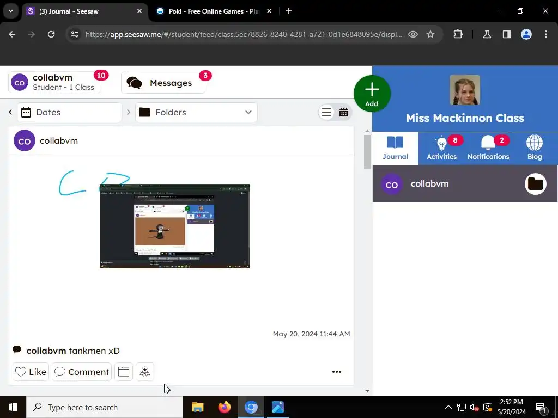558x418 pixels.
Task: Click the Miss Mackinnon Class title
Action: point(465,118)
